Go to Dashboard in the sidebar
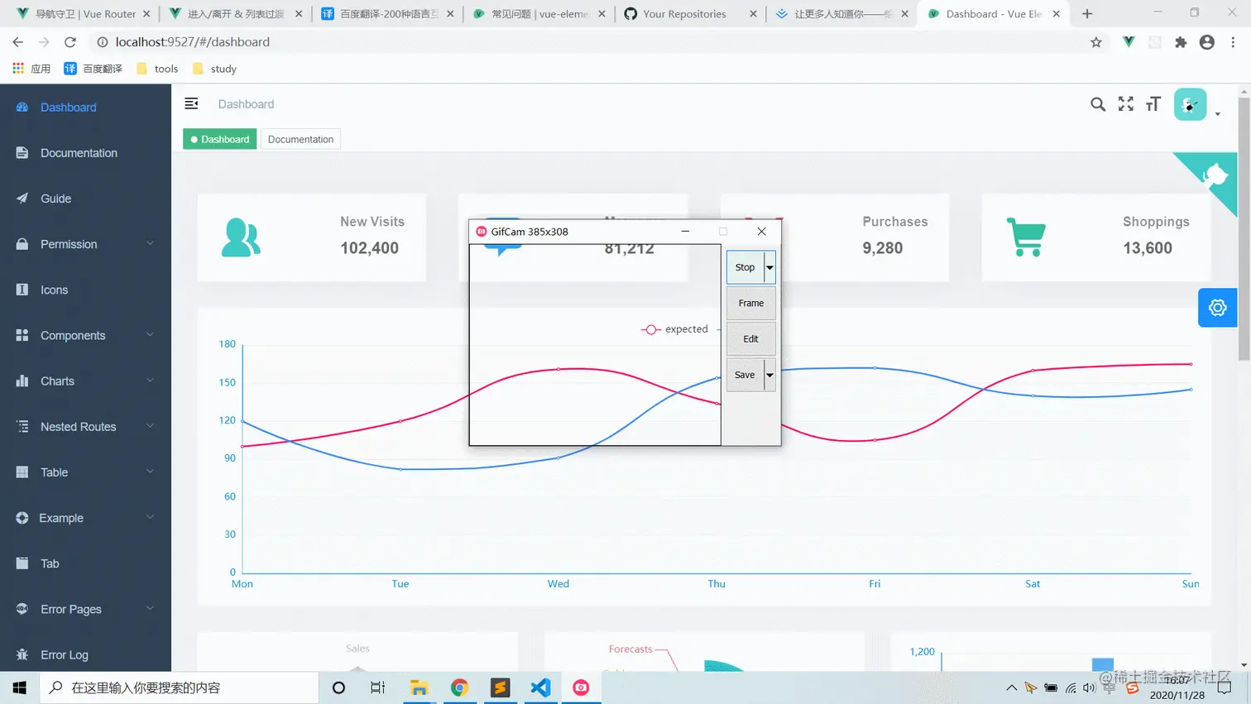Screen dimensions: 1251x704 (85, 108)
